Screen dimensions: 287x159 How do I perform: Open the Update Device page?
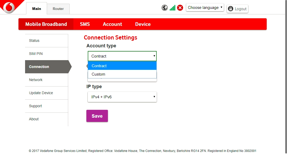[x=41, y=93]
